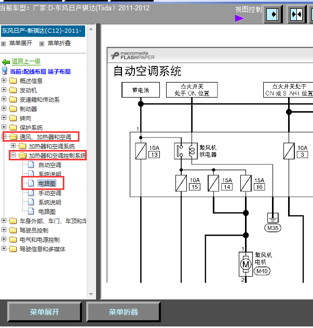This screenshot has width=313, height=328.
Task: Click the tree panel scroll up arrow
Action: (x=91, y=29)
